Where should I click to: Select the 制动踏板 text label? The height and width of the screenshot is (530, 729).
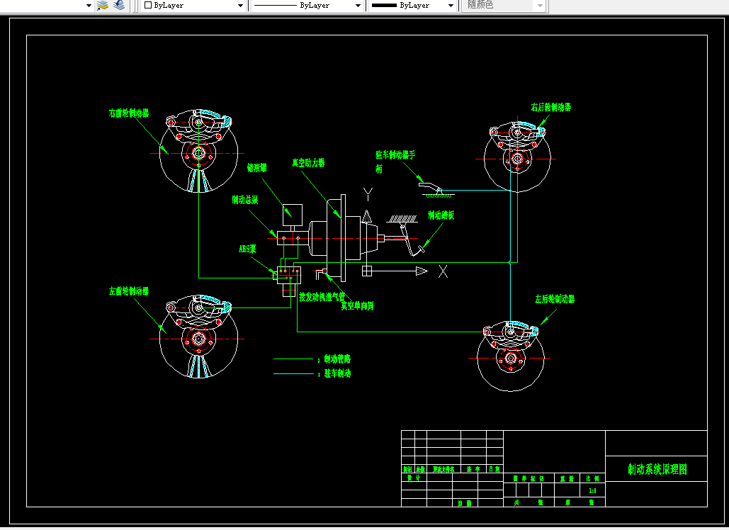(x=441, y=215)
